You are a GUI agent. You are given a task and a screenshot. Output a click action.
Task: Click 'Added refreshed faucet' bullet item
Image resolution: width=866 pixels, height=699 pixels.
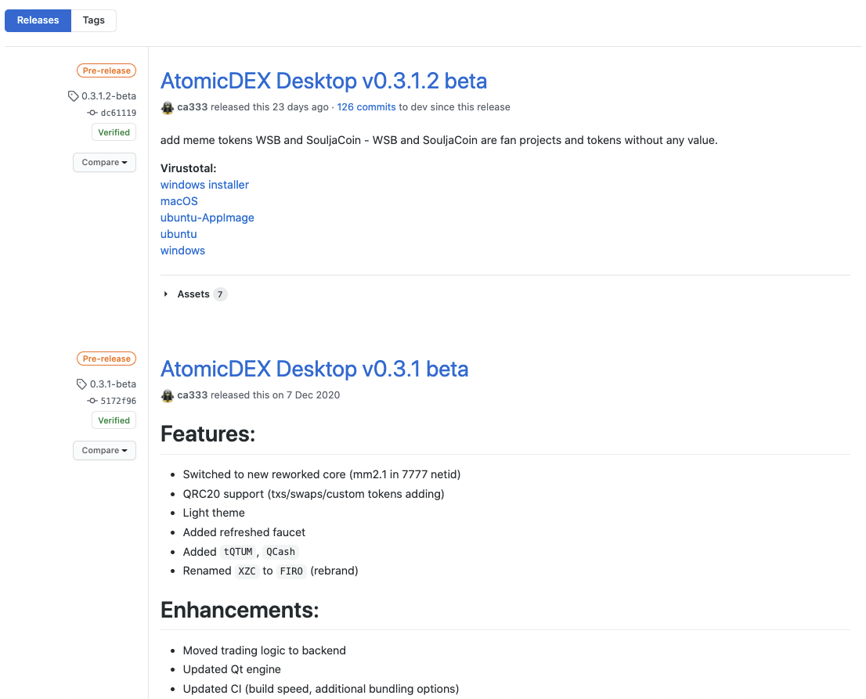click(x=244, y=532)
